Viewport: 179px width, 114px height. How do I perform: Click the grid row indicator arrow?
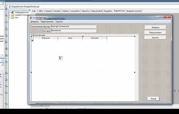32,40
